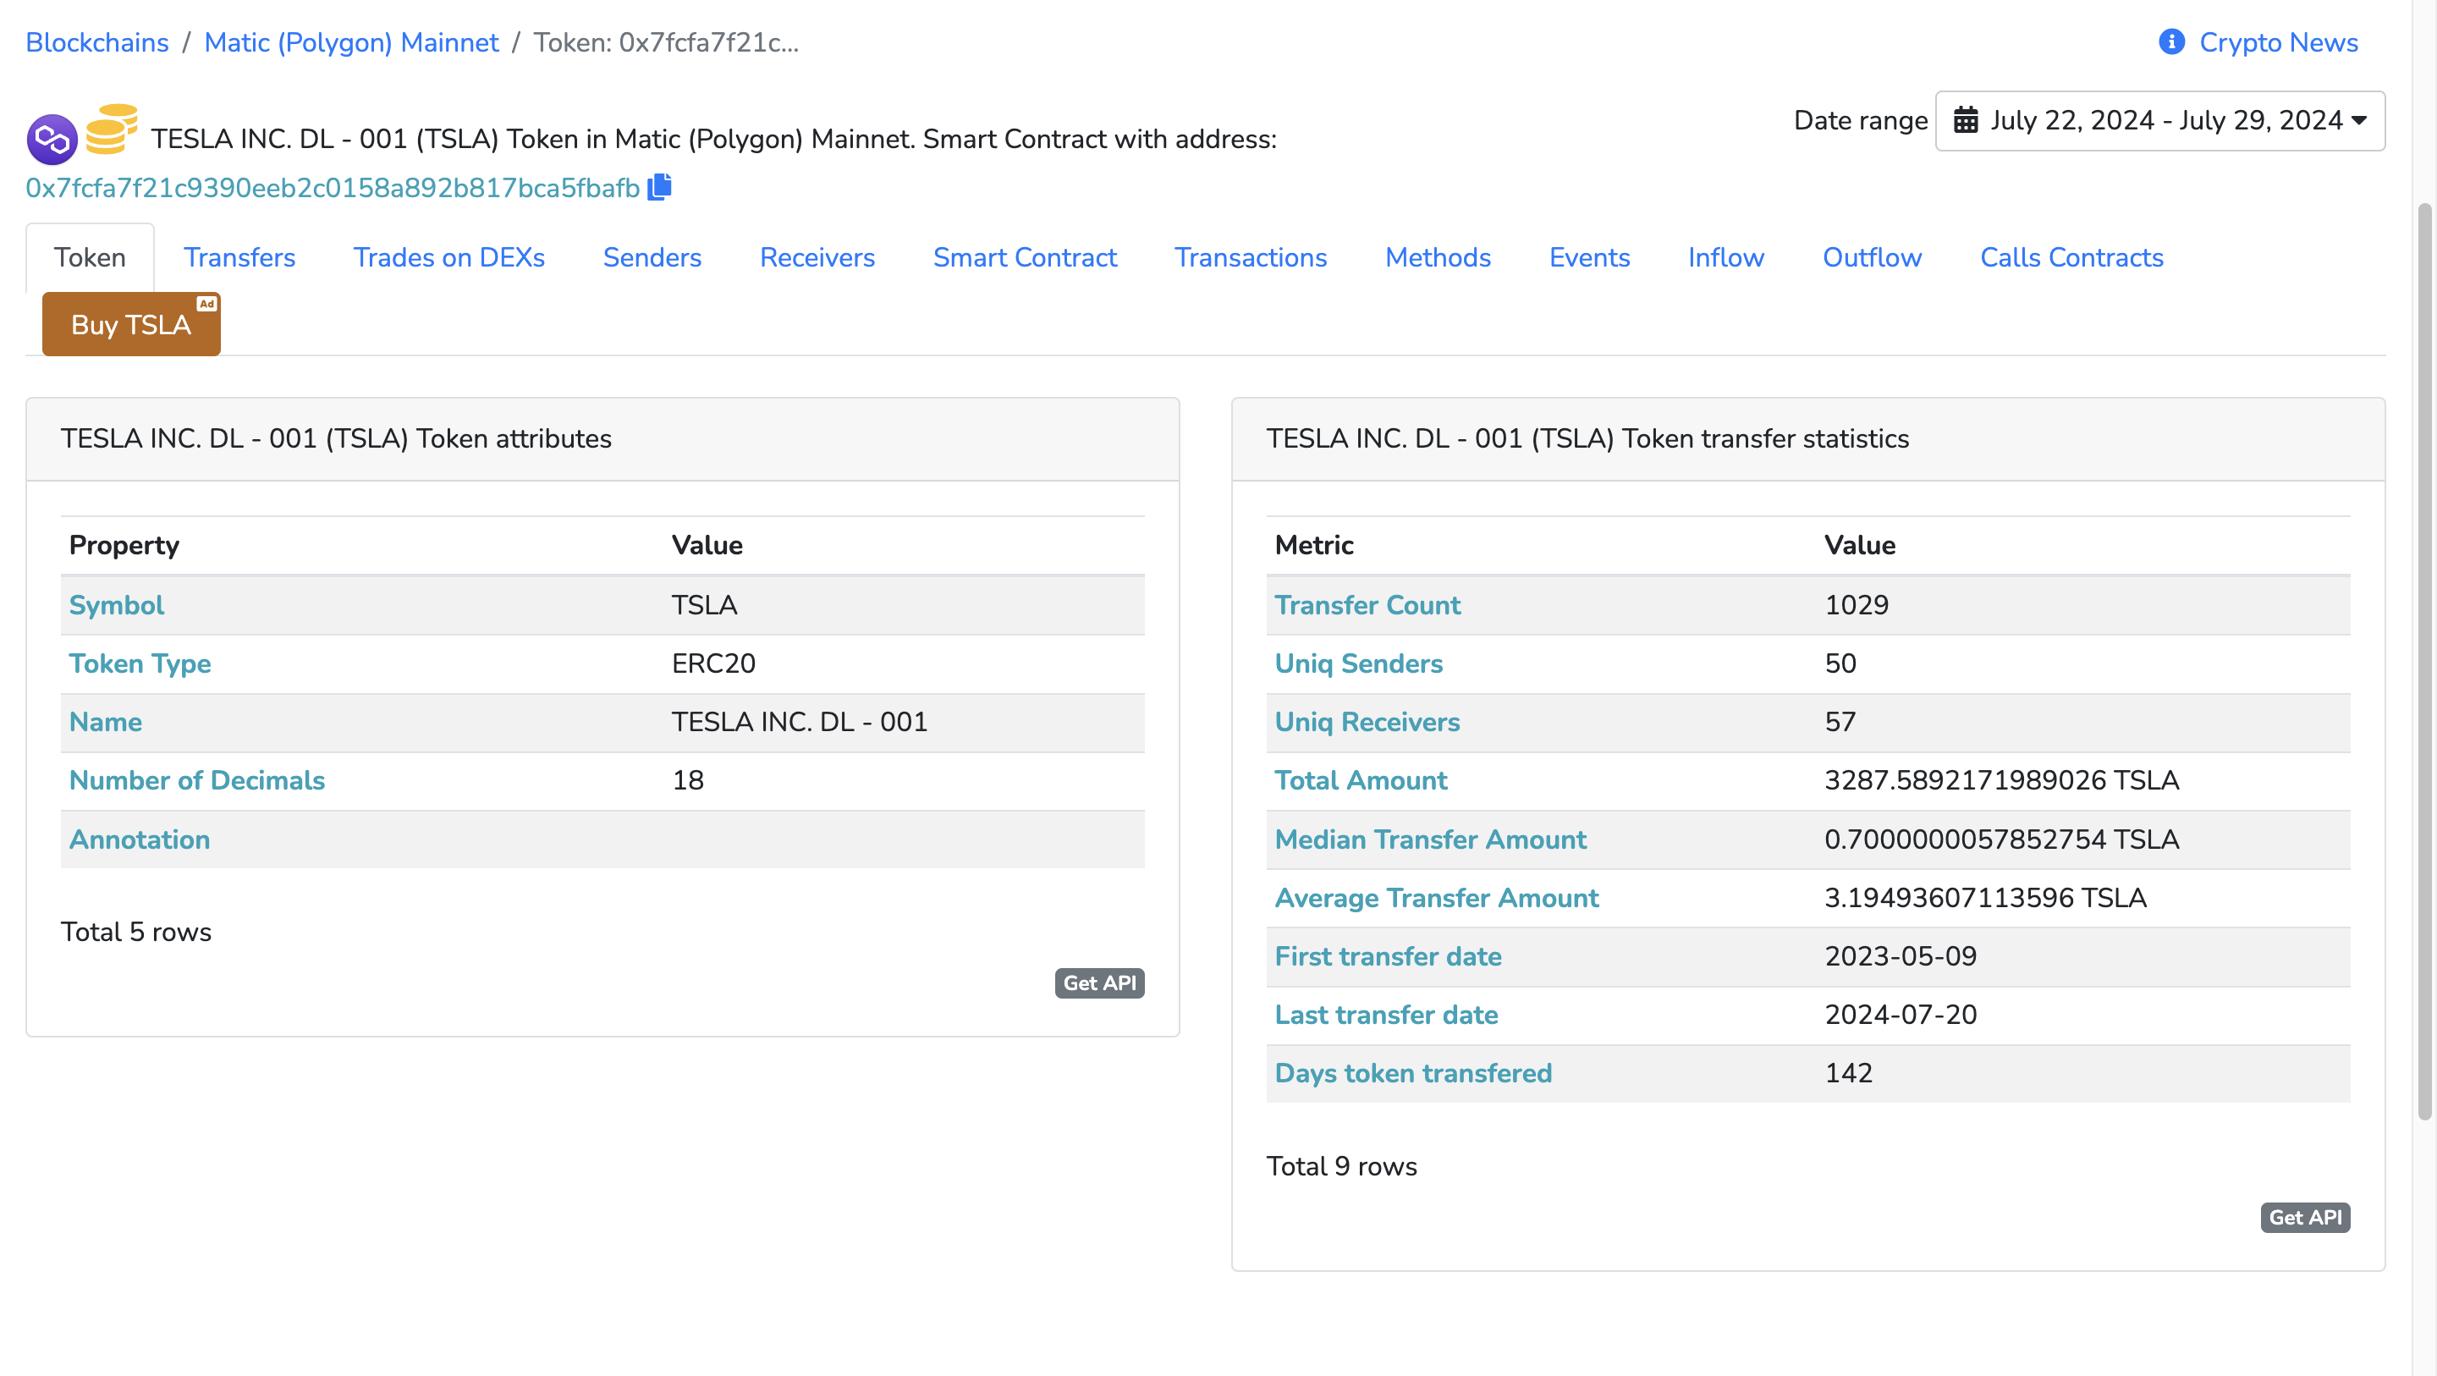Select the transfer count value 1029
The height and width of the screenshot is (1376, 2437).
[1857, 605]
